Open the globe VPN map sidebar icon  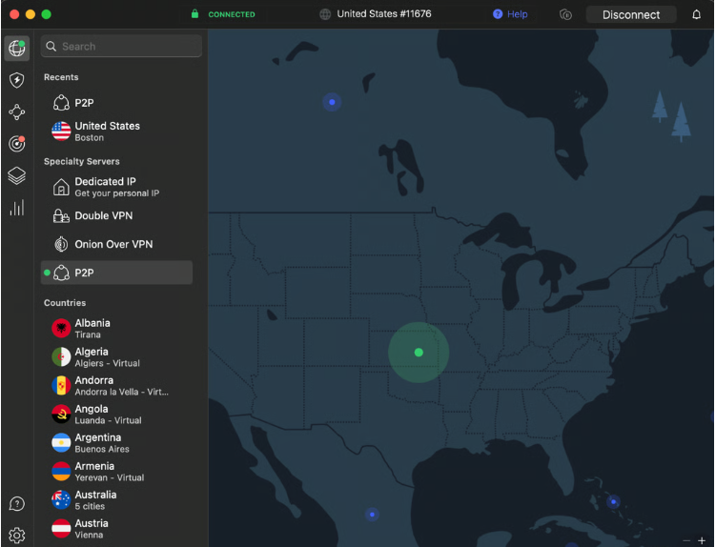click(17, 48)
